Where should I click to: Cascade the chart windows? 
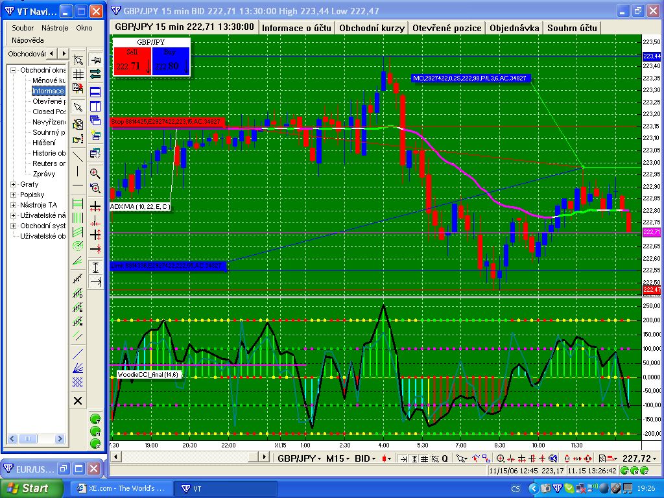pyautogui.click(x=96, y=120)
